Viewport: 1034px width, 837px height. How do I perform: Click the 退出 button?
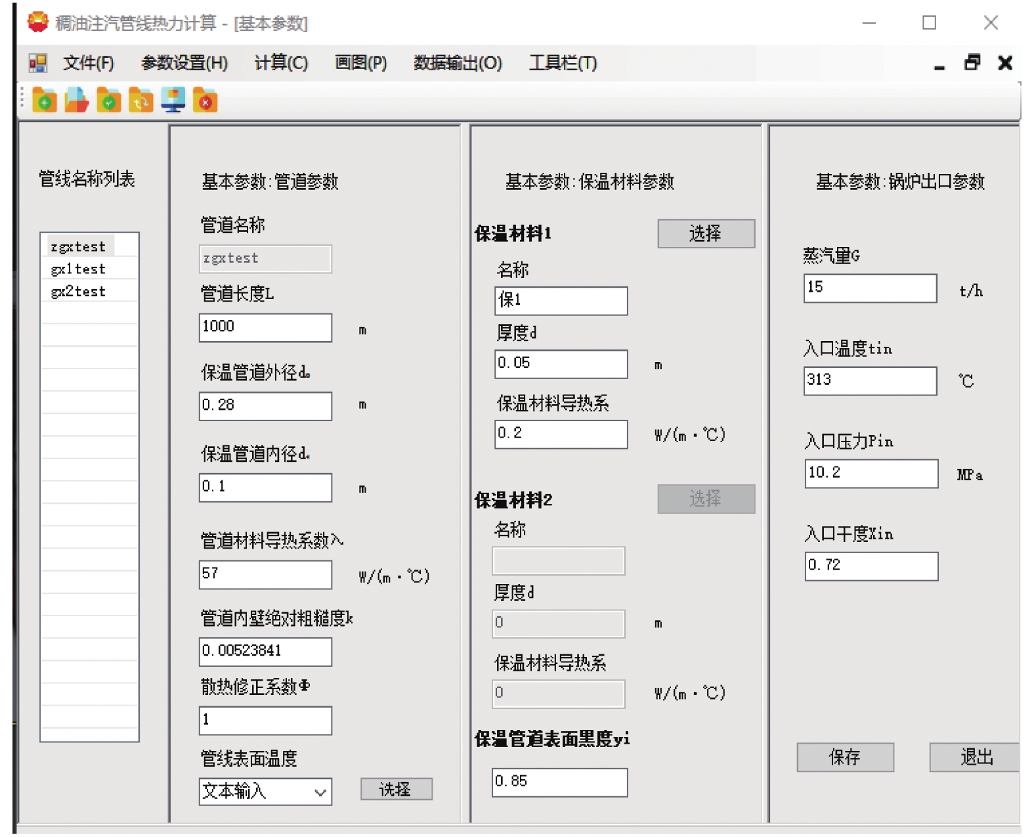pos(974,757)
